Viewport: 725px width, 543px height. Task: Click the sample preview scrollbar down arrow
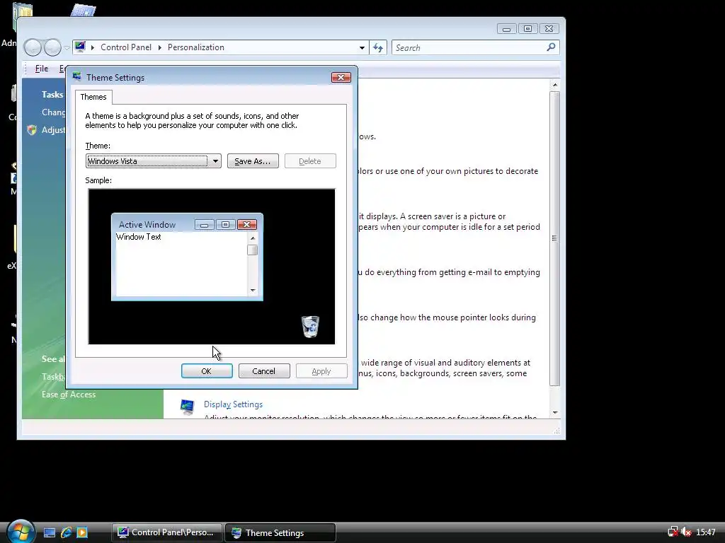(x=253, y=291)
